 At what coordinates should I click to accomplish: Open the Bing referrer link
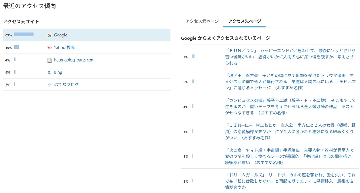58,72
